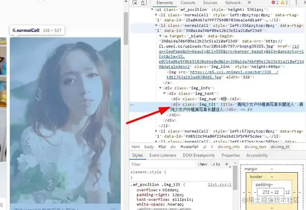Select html in the breadcrumb bar
The height and width of the screenshot is (210, 306).
point(135,147)
